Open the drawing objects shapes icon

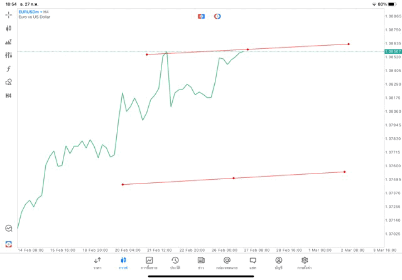tap(9, 82)
